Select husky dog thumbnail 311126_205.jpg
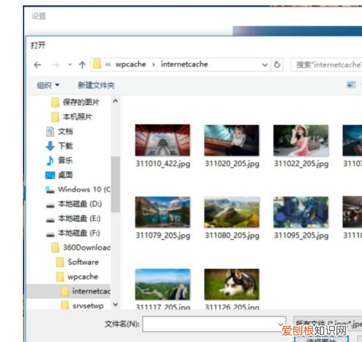 [232, 284]
